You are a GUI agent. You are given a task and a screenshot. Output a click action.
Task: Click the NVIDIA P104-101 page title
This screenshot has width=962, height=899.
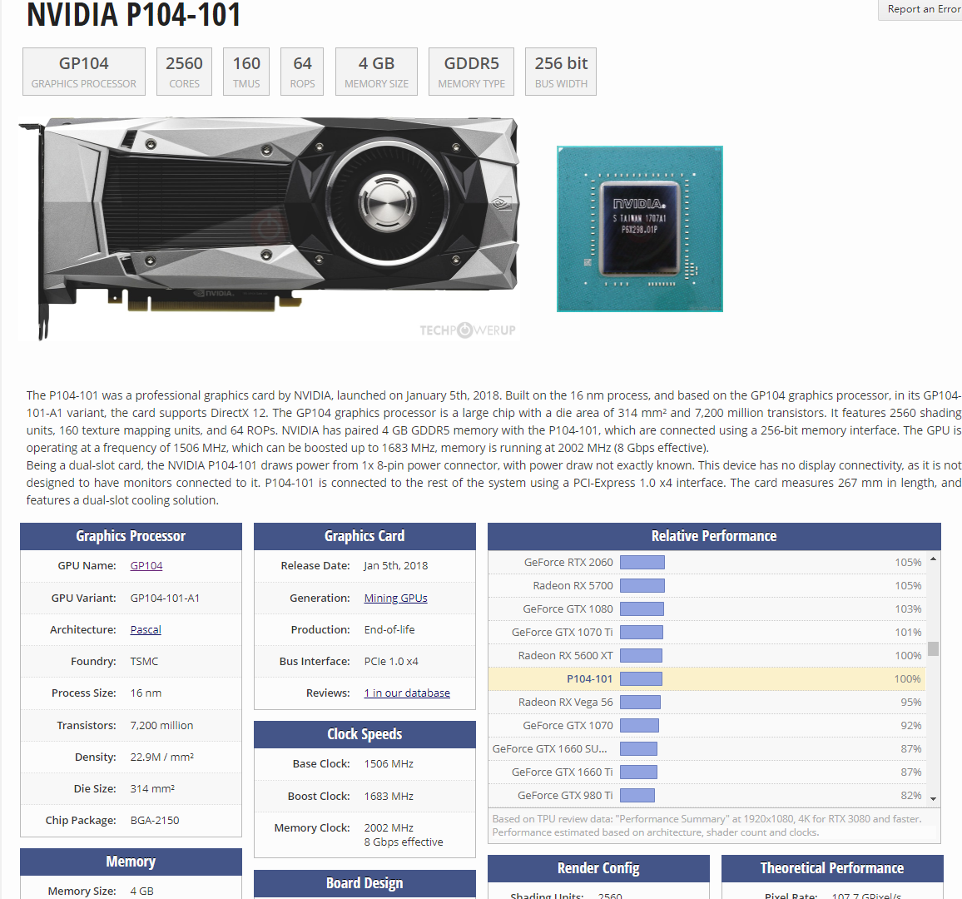(133, 15)
